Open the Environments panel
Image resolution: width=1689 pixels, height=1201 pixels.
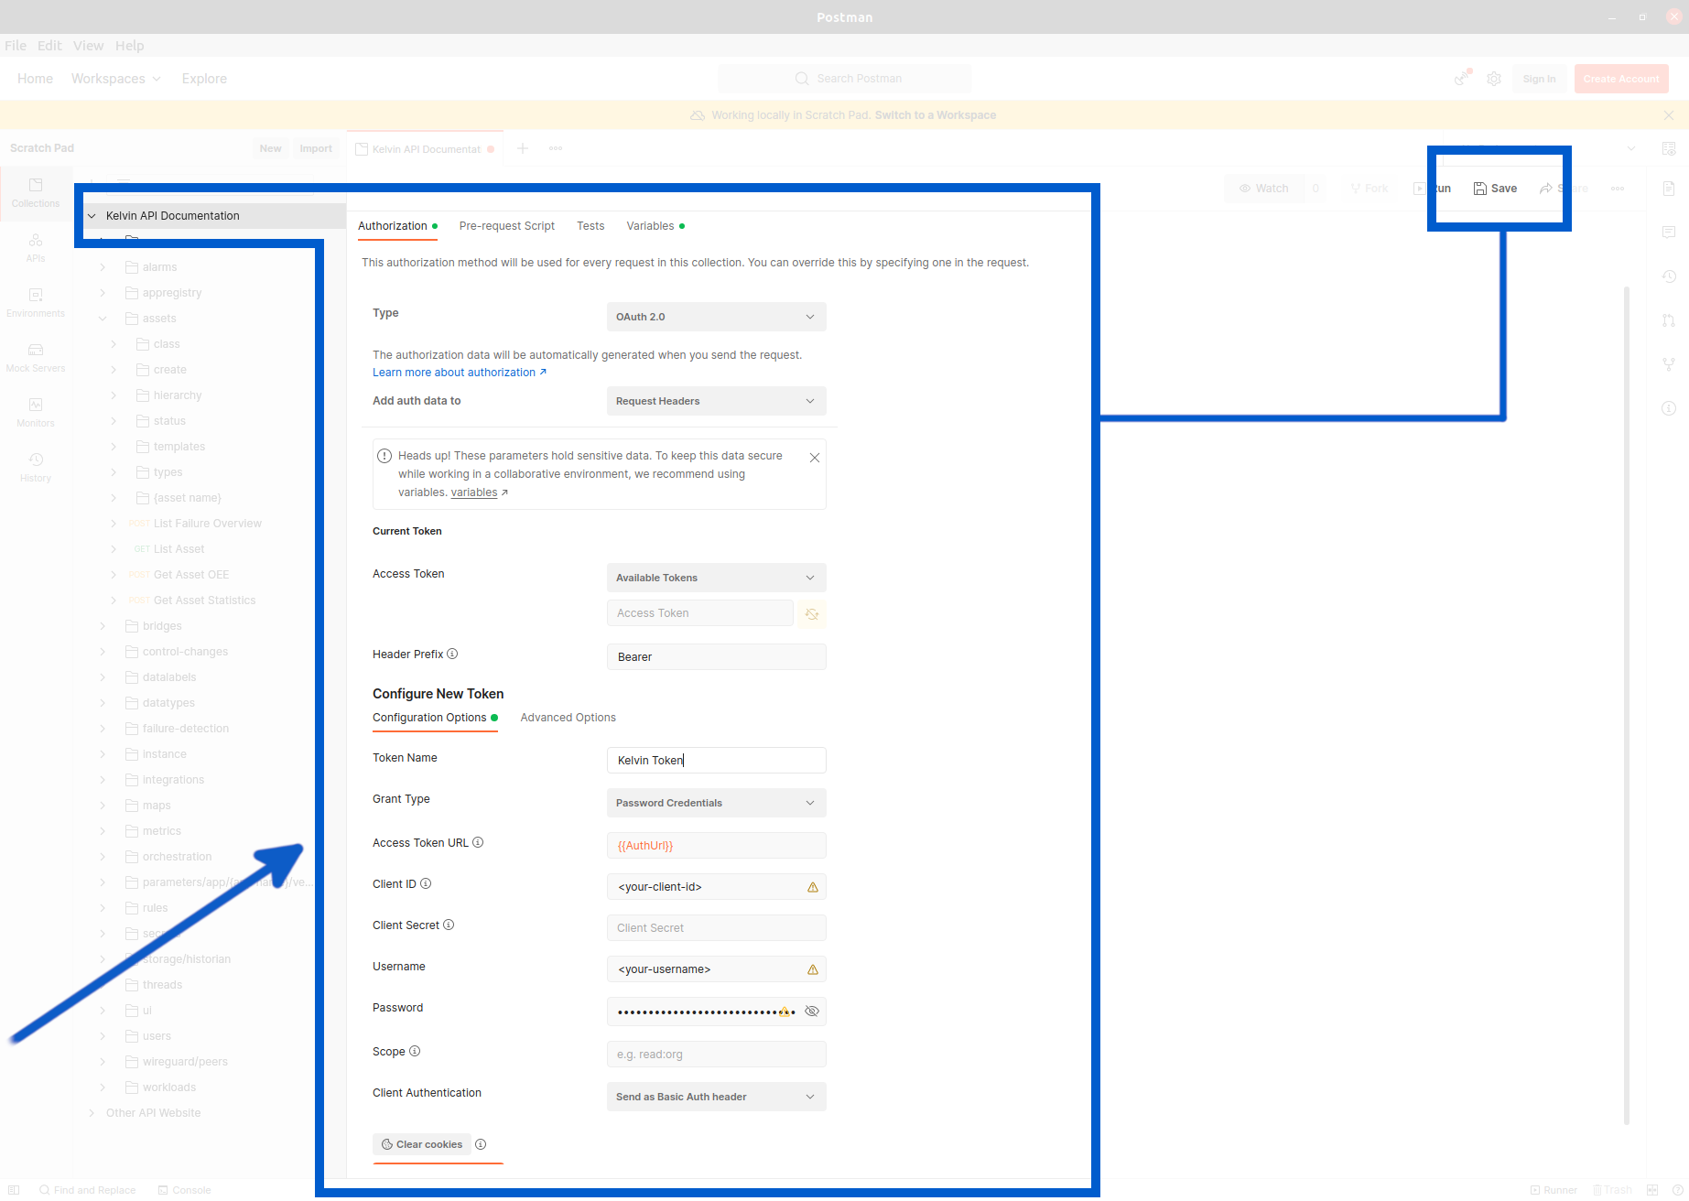coord(35,302)
